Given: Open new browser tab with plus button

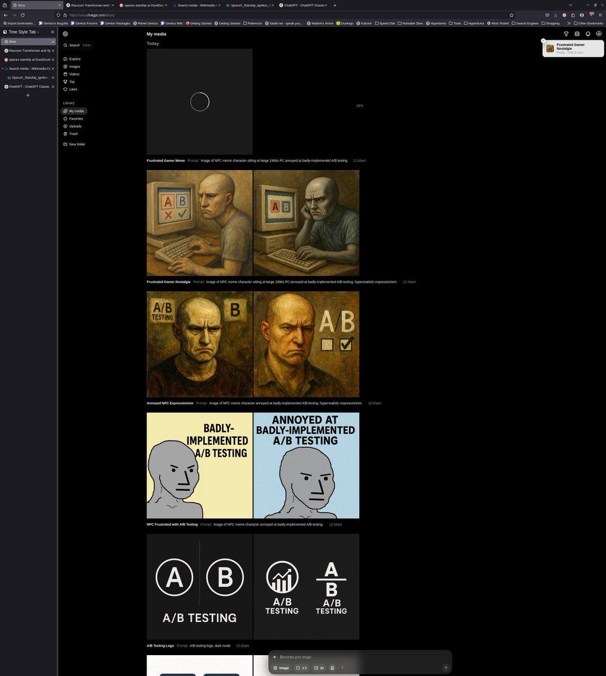Looking at the screenshot, I should click(x=335, y=5).
